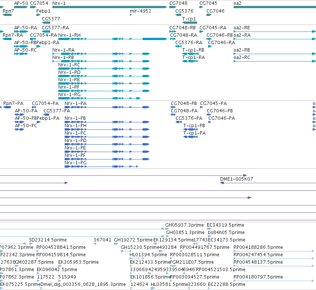Select the CG7046 gene label
This screenshot has width=316, height=290.
coord(215,11)
